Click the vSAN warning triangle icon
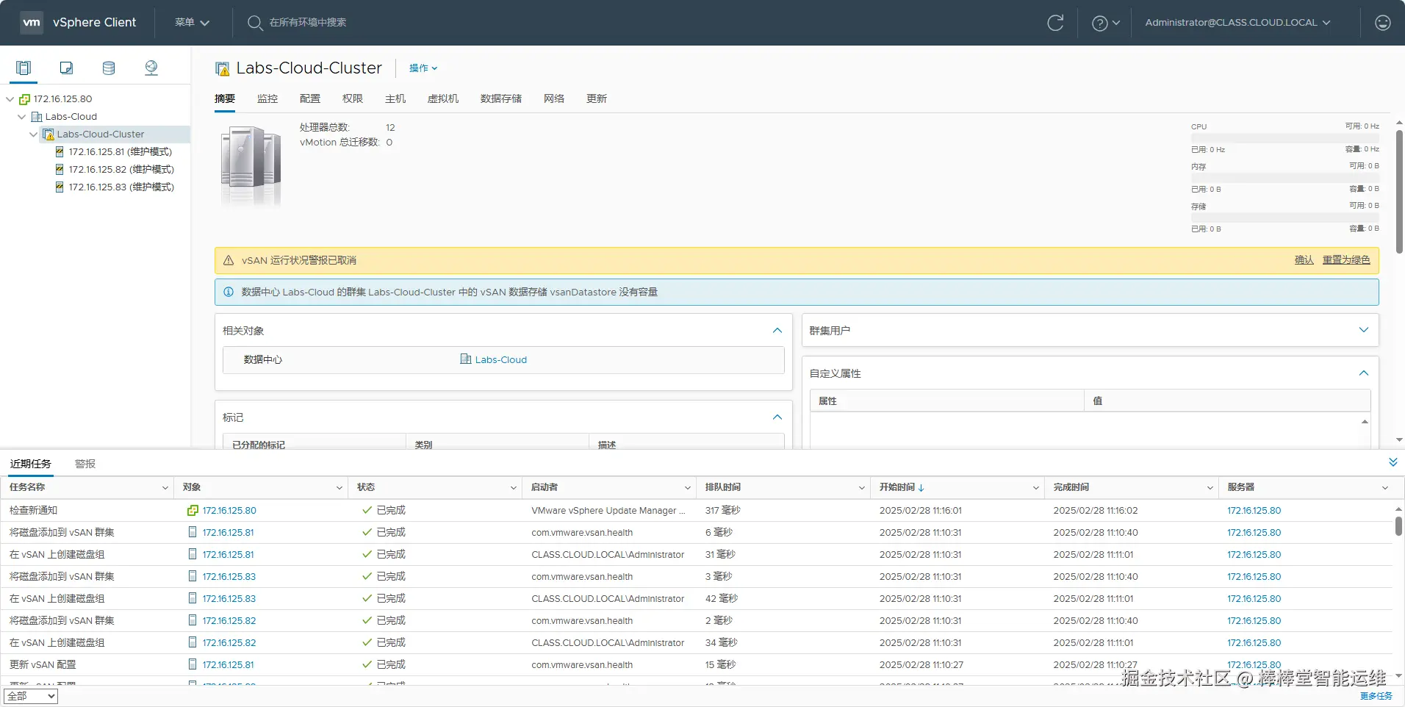Viewport: 1405px width, 707px height. (229, 260)
